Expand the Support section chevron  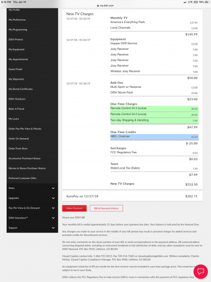click(x=53, y=227)
